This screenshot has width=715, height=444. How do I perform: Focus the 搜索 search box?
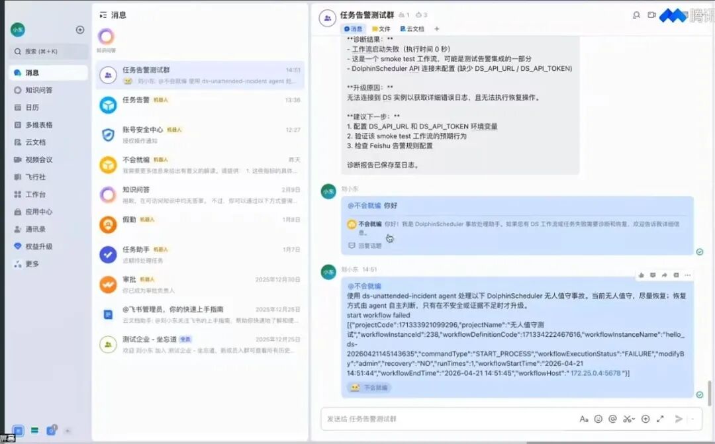[x=48, y=52]
